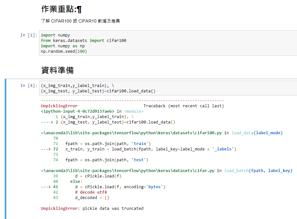Click the cifar.py file path line
This screenshot has width=297, height=219.
click(x=128, y=170)
